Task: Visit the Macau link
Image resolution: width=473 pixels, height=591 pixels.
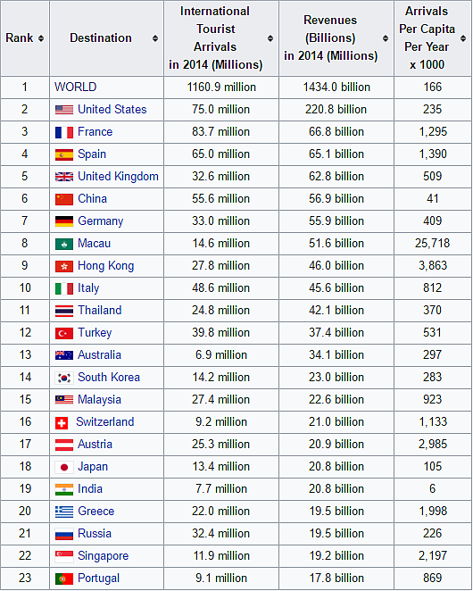Action: [95, 243]
